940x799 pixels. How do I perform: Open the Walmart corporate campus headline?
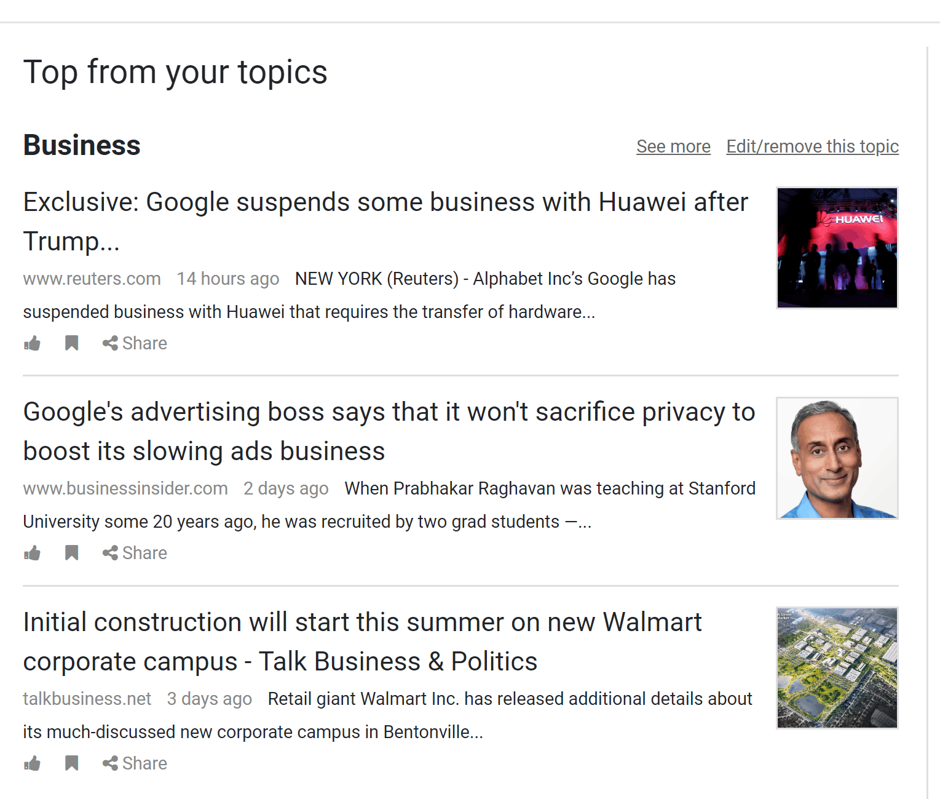[363, 642]
